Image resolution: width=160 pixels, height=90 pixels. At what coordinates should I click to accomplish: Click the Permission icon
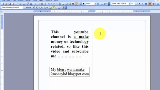point(13,4)
